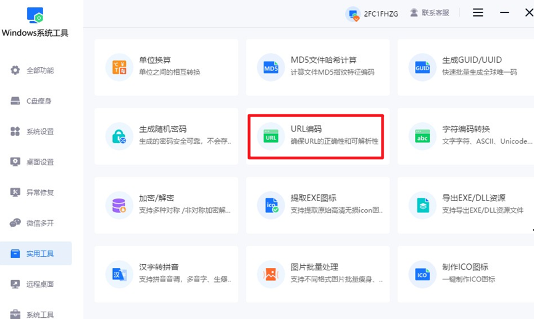Click the 联系客服 contact support link

click(430, 13)
